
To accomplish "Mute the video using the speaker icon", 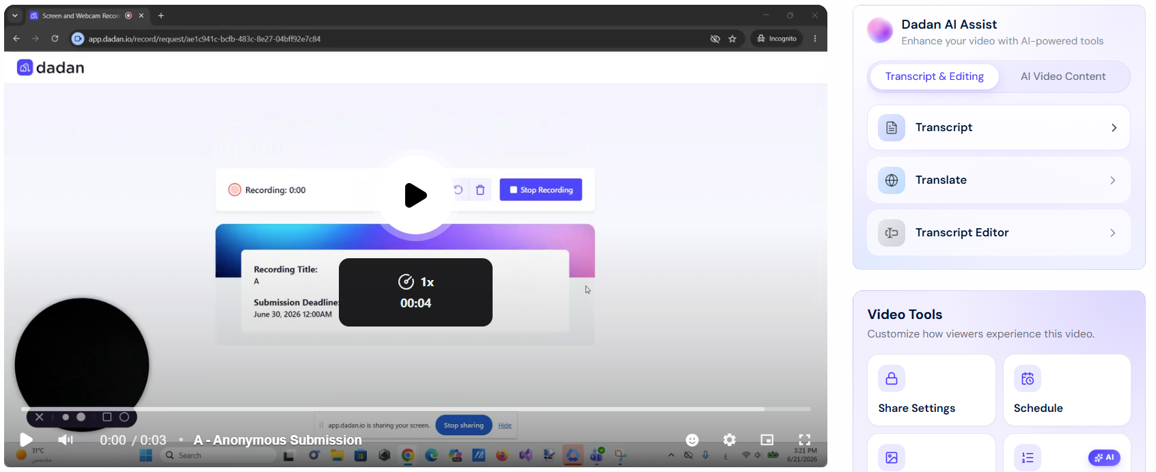I will pos(66,440).
